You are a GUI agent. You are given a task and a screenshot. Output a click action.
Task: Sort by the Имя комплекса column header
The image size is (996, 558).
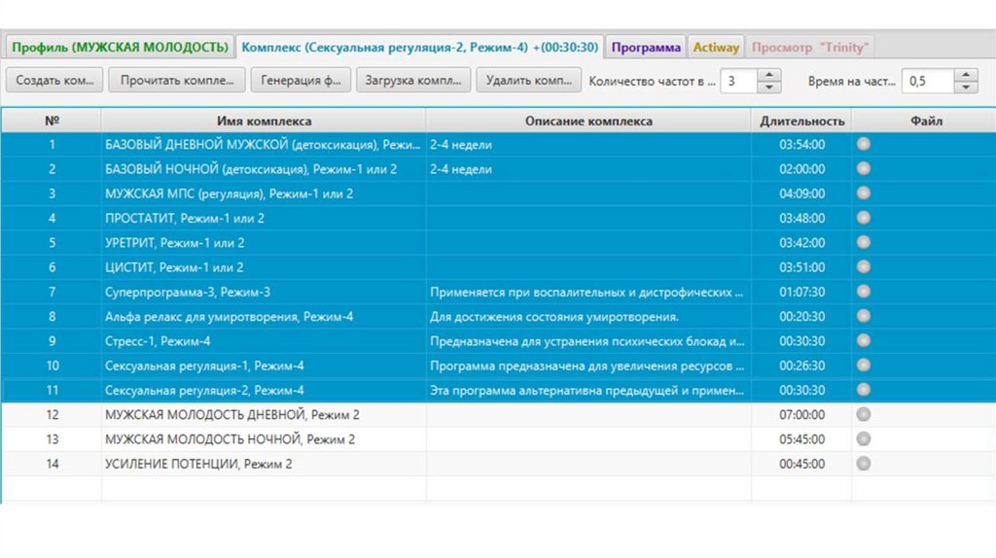264,121
